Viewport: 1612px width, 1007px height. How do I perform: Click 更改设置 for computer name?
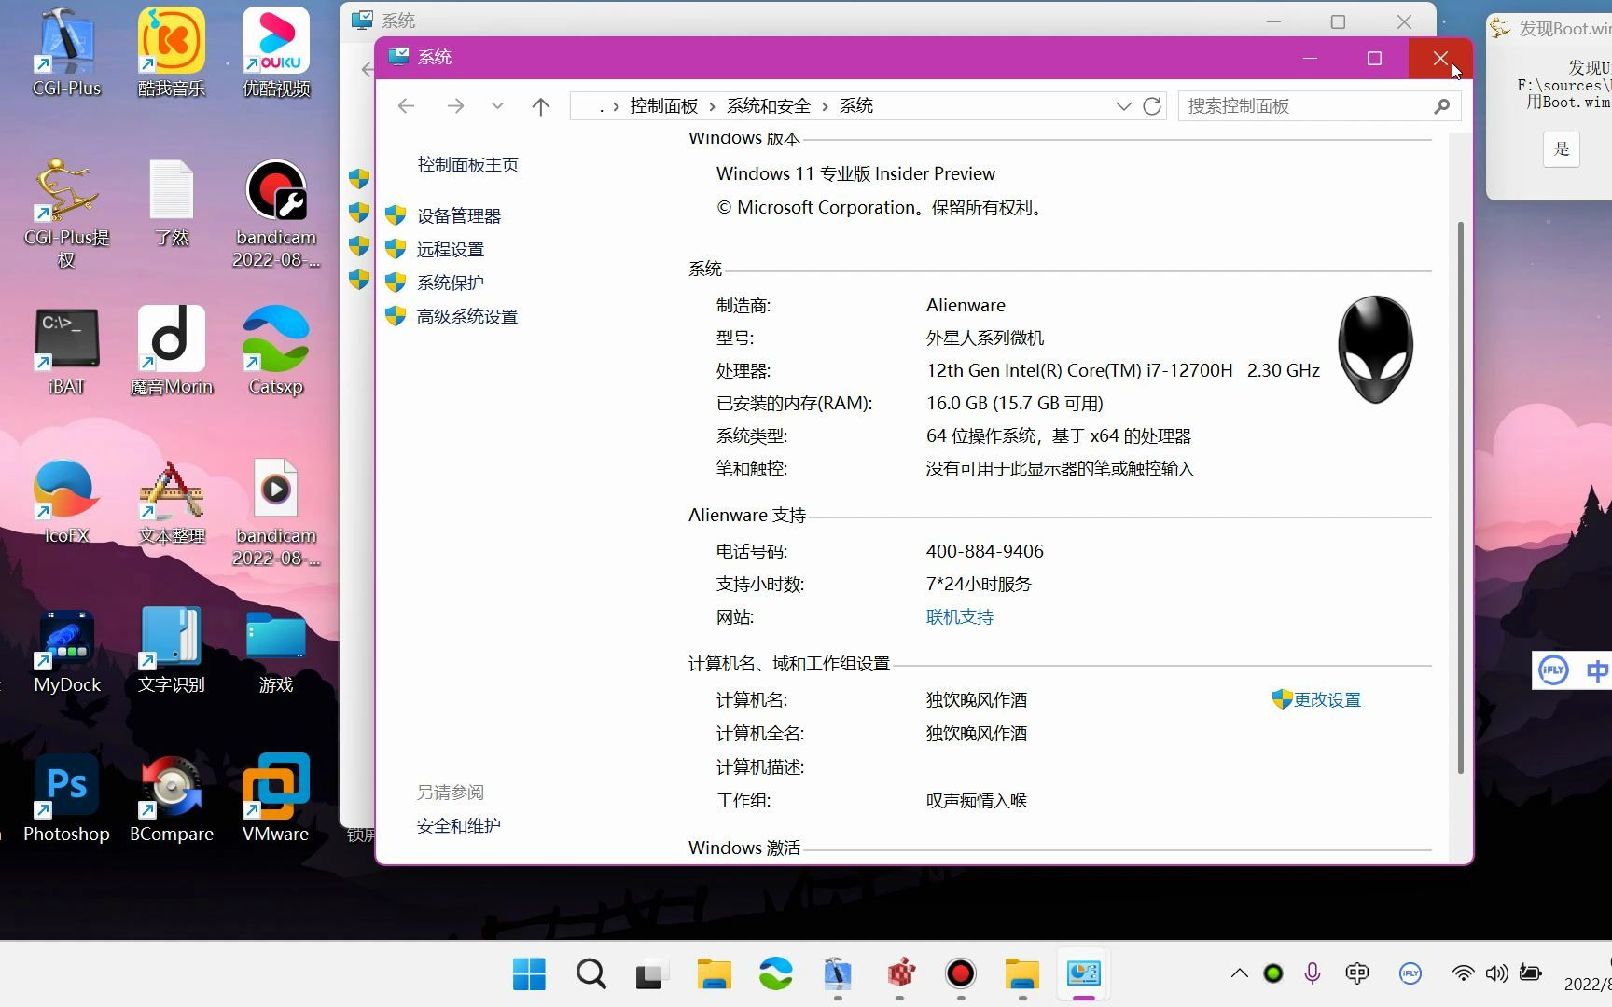point(1327,700)
